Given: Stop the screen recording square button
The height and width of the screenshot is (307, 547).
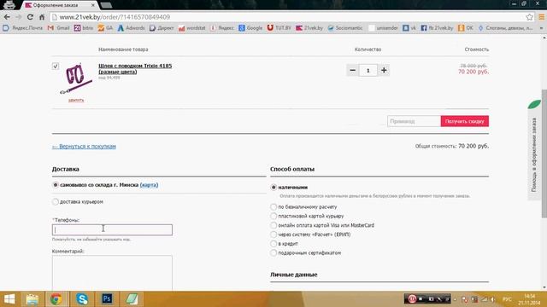Looking at the screenshot, I should [421, 299].
